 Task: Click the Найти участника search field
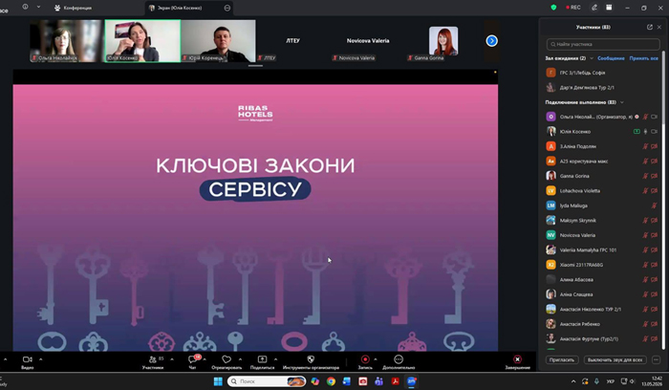click(x=603, y=44)
